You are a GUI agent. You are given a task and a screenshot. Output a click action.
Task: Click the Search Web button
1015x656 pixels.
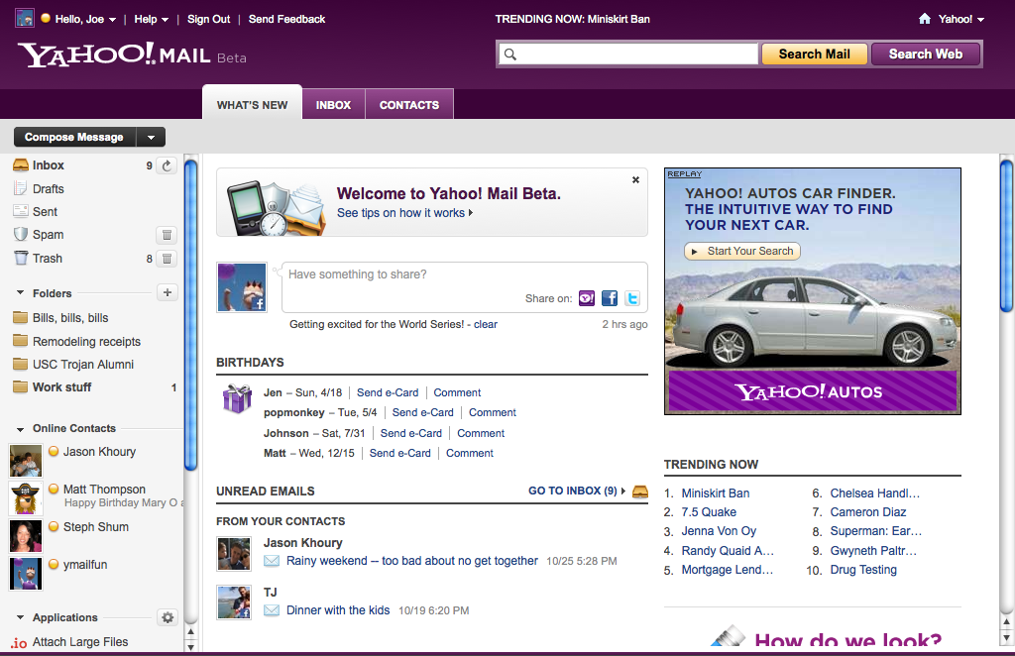coord(925,55)
